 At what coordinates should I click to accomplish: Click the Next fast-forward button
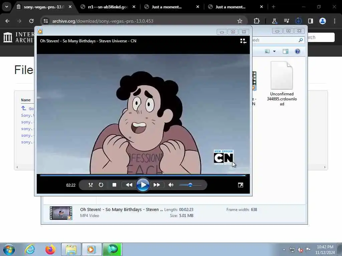coord(157,185)
